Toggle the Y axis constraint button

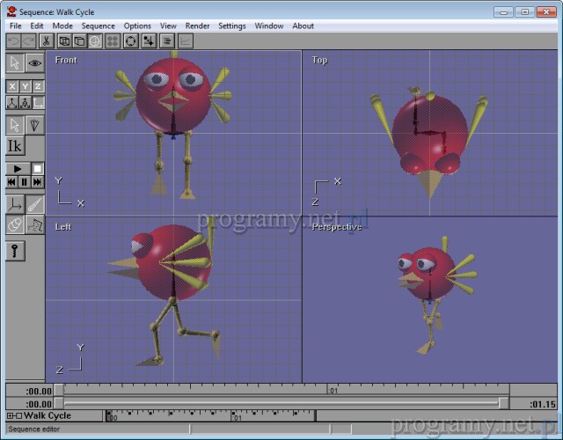pyautogui.click(x=25, y=86)
